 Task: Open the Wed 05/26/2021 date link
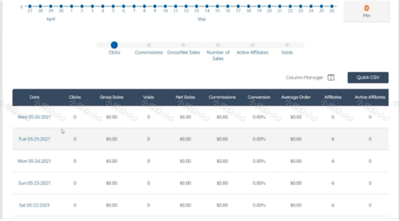click(x=34, y=117)
